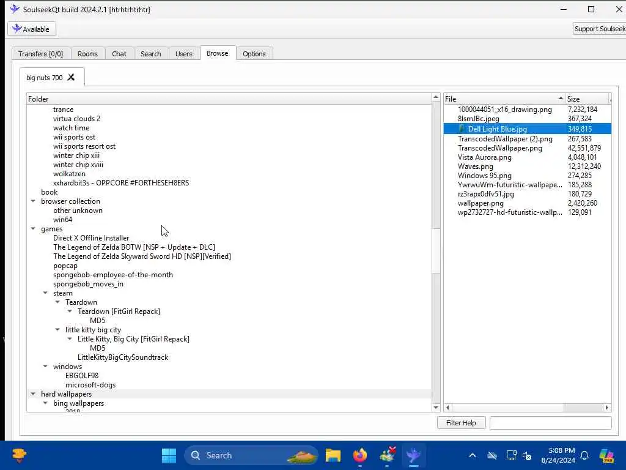Click the file list scroll right arrow
The height and width of the screenshot is (470, 626).
point(607,408)
